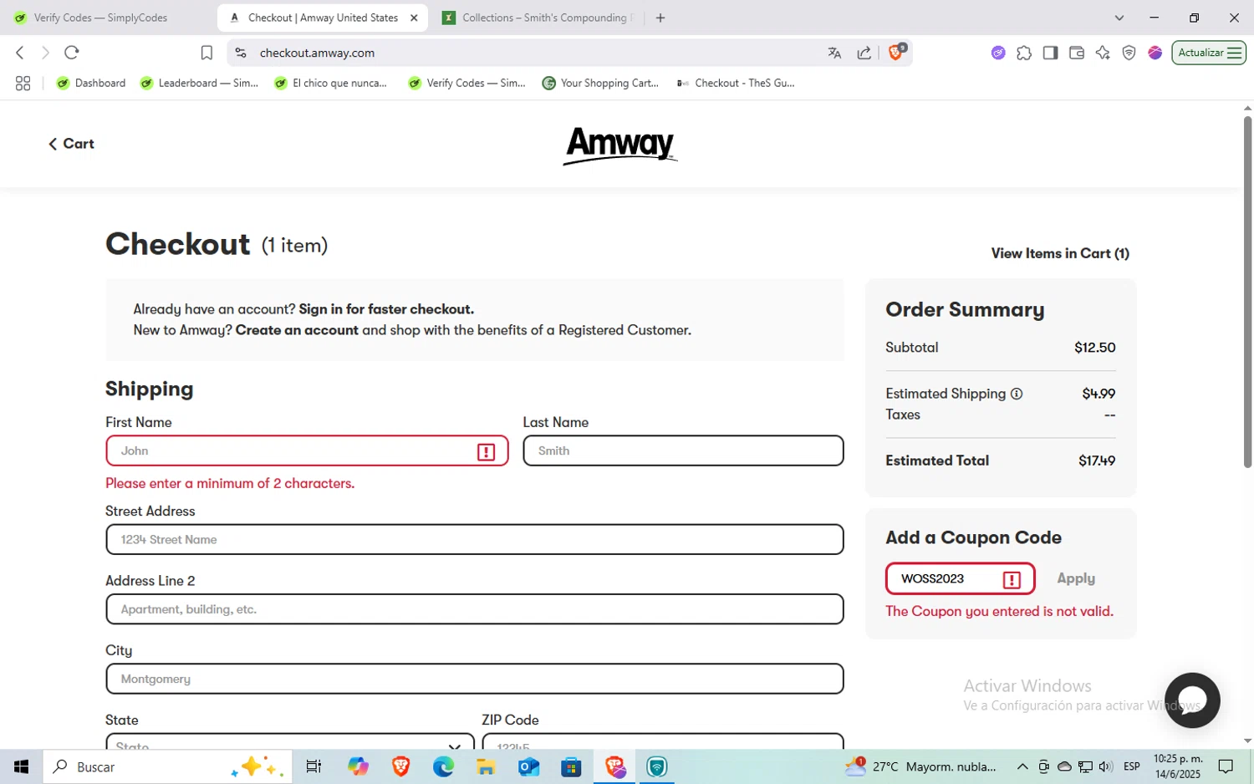Open Microsoft Store from taskbar
Viewport: 1254px width, 784px height.
click(571, 766)
